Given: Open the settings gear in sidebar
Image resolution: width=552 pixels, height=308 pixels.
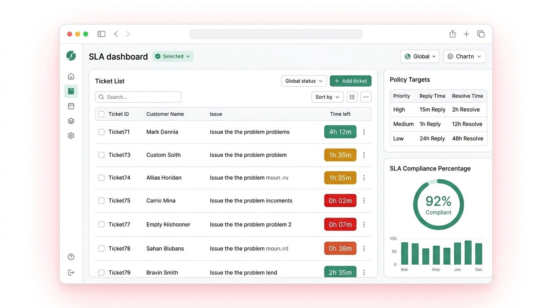Looking at the screenshot, I should coord(71,136).
